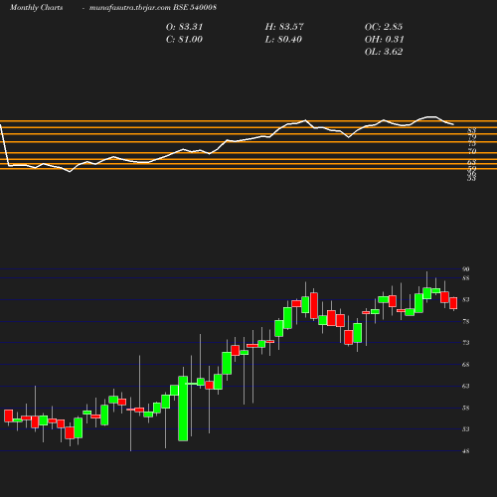Click the '58' candlestick price axis label
Screen dimensions: 497x497
click(466, 408)
